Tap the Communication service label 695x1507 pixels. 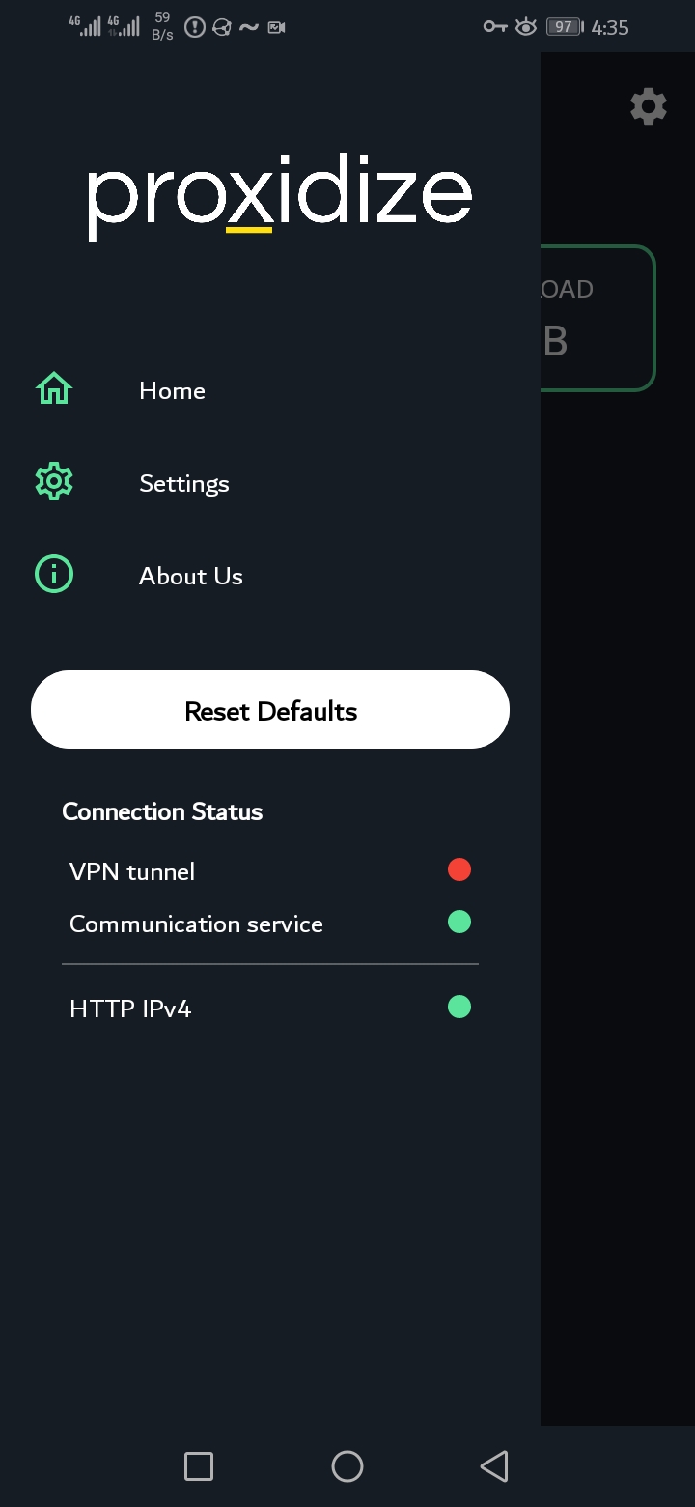coord(196,924)
